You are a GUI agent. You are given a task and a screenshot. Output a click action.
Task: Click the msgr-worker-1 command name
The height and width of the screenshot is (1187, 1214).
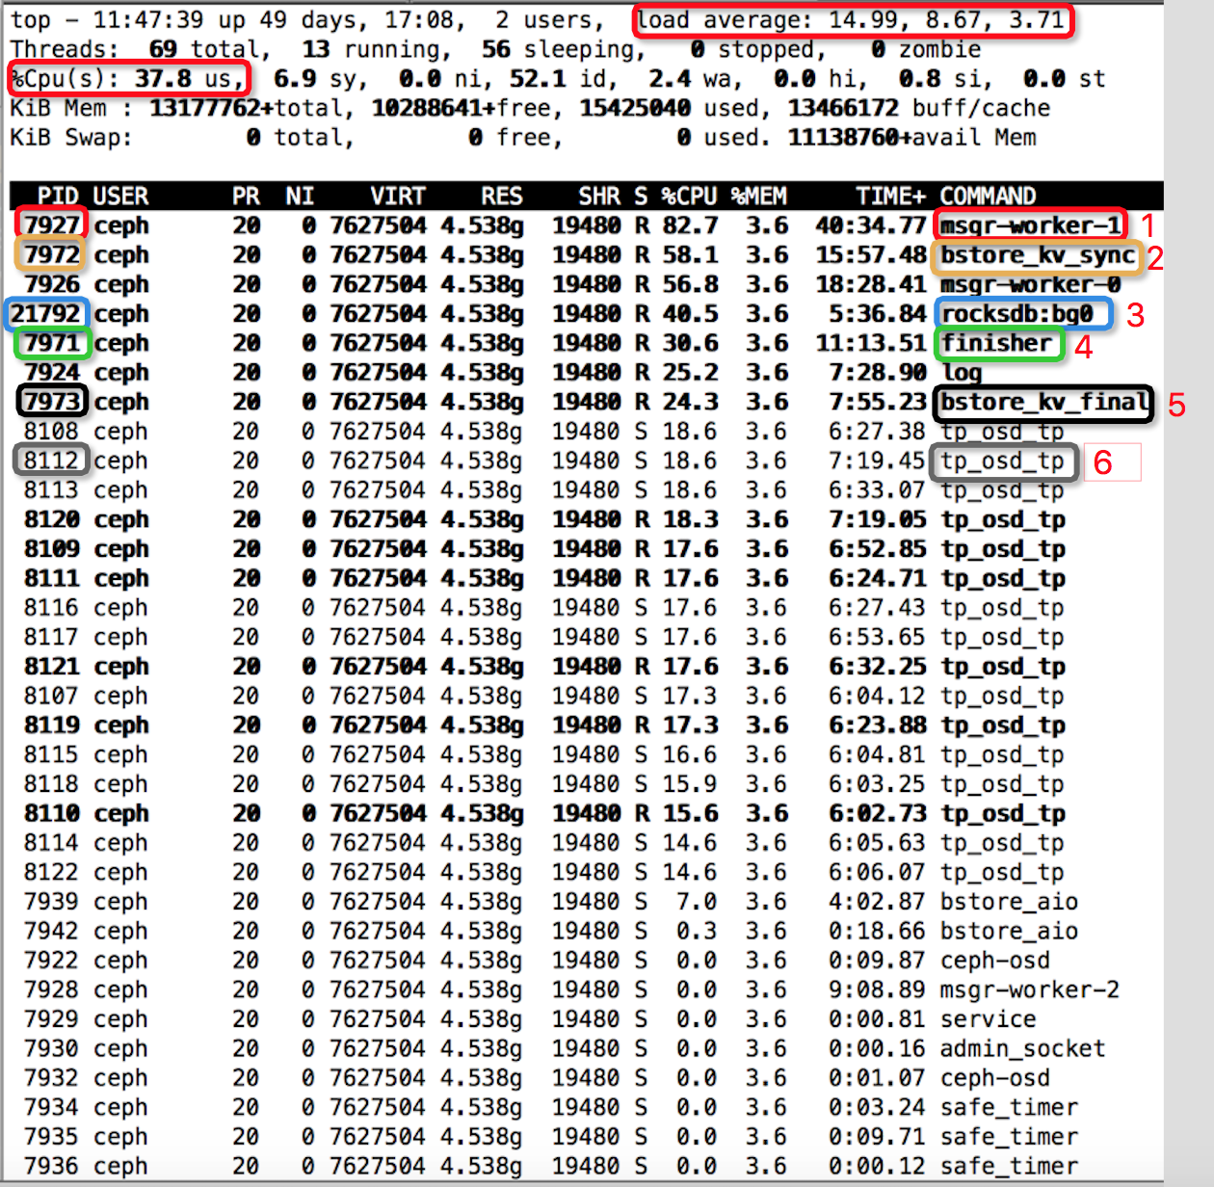coord(1030,225)
